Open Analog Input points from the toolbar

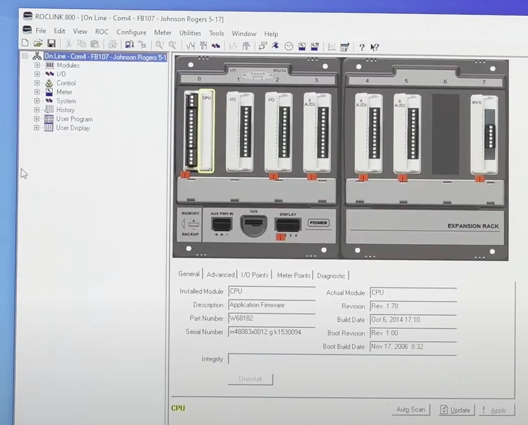click(x=191, y=45)
